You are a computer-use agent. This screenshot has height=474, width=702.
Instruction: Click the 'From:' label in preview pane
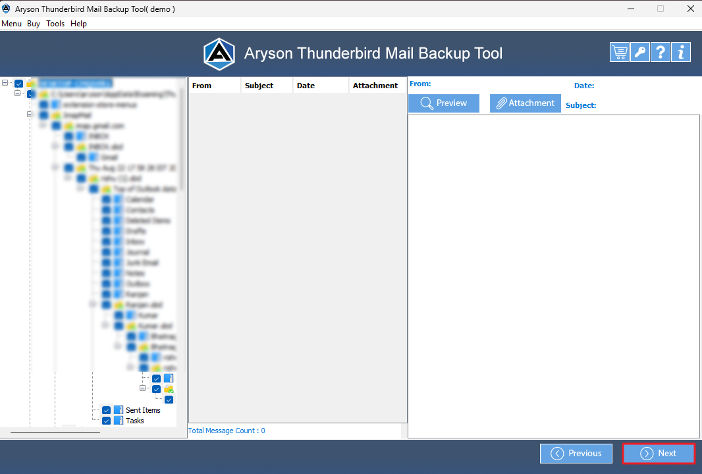point(420,84)
